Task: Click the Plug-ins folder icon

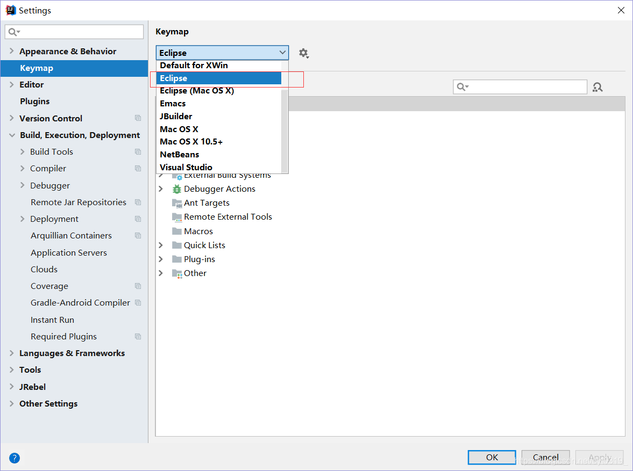Action: coord(177,259)
